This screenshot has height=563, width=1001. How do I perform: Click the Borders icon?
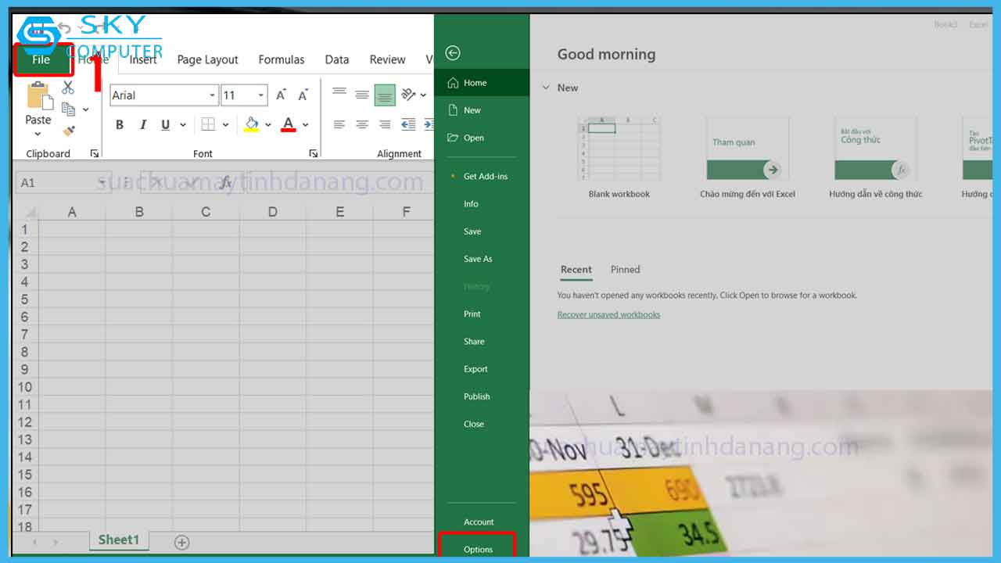pyautogui.click(x=208, y=124)
